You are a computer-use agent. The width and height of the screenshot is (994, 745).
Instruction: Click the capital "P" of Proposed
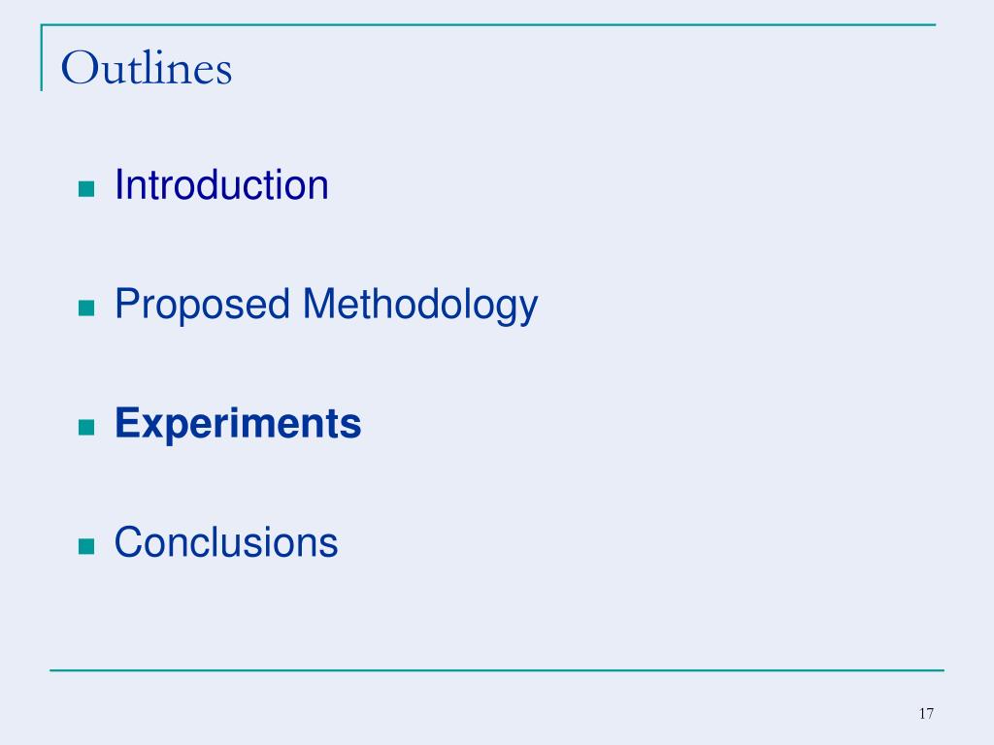(x=126, y=305)
